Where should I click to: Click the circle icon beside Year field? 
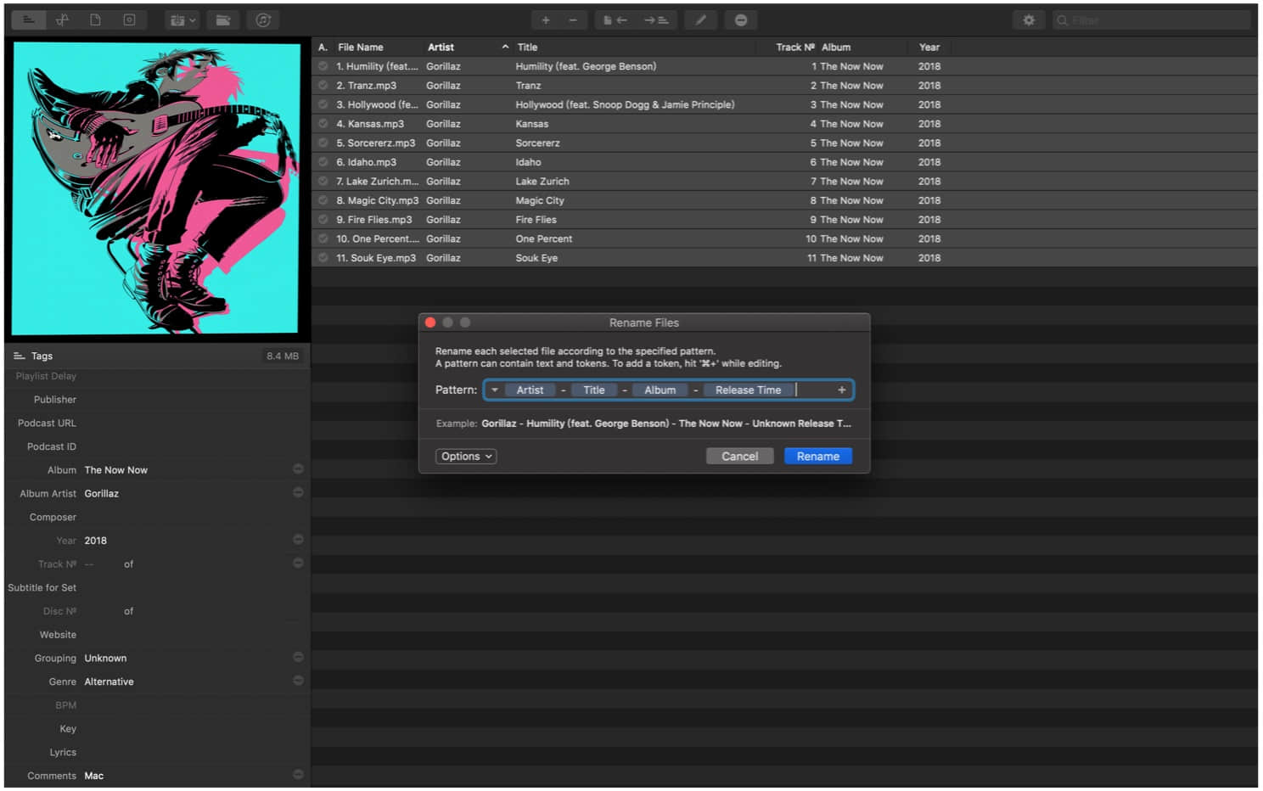(298, 539)
